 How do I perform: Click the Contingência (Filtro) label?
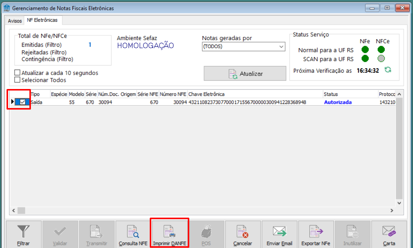[x=47, y=59]
